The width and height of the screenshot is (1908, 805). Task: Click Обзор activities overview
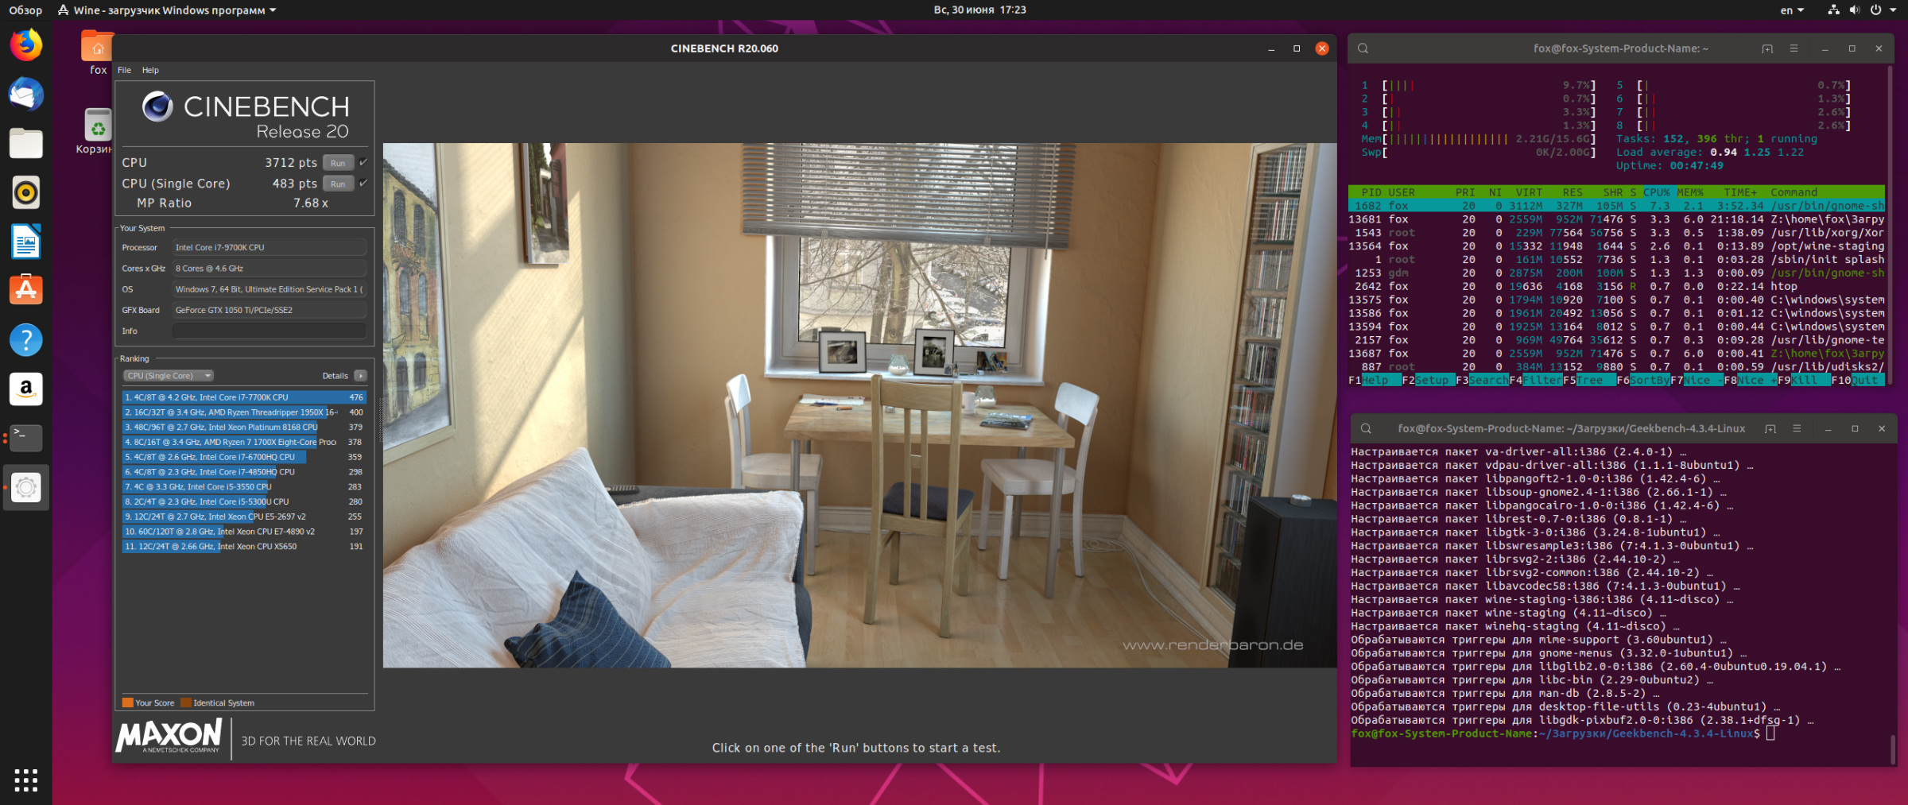[25, 10]
